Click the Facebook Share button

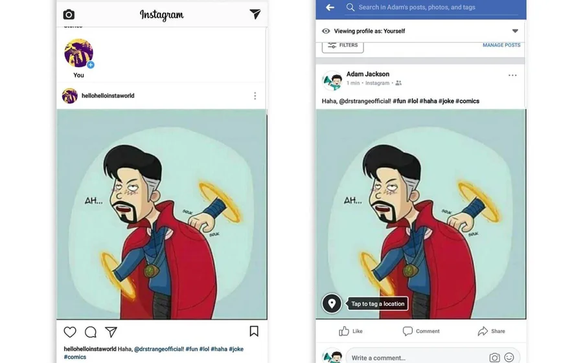(491, 331)
